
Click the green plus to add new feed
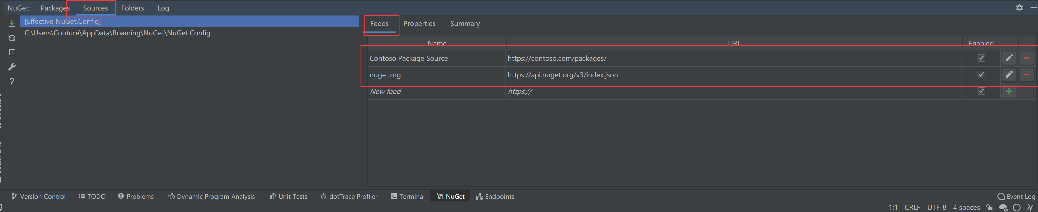[x=1008, y=91]
